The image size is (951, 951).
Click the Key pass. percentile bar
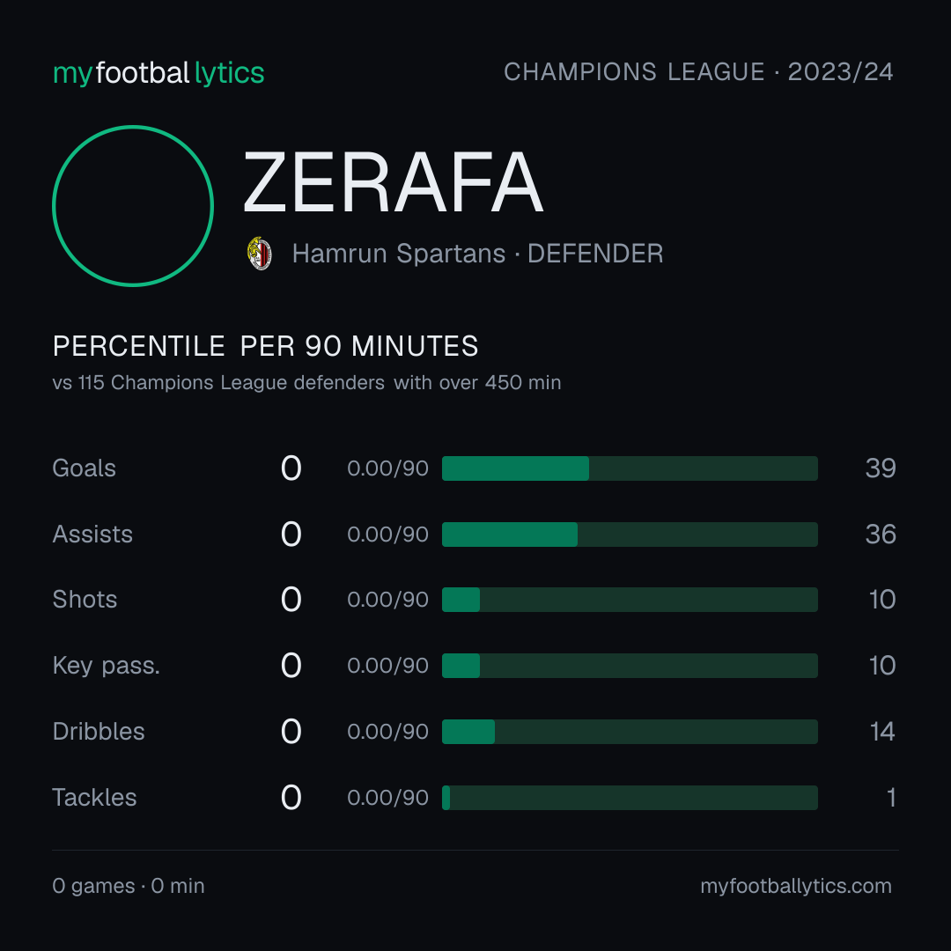click(630, 666)
